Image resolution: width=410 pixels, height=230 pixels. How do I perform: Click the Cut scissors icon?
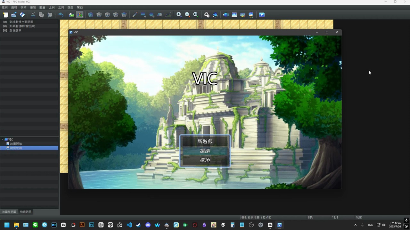33,15
